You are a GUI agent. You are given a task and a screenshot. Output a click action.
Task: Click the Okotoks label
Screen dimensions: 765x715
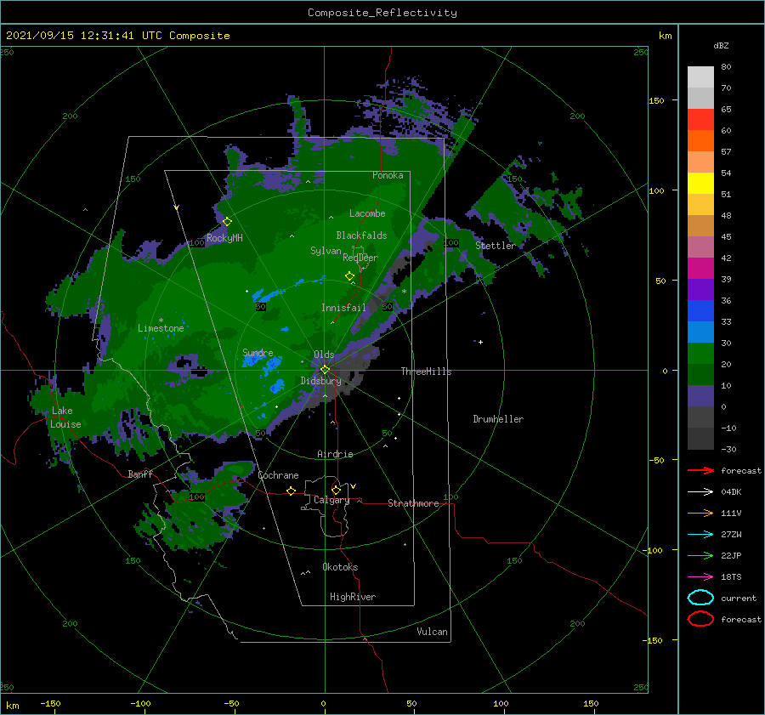340,567
